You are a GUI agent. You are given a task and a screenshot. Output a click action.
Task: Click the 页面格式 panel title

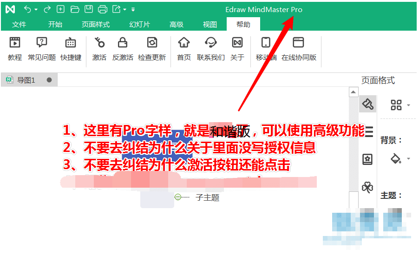(378, 80)
